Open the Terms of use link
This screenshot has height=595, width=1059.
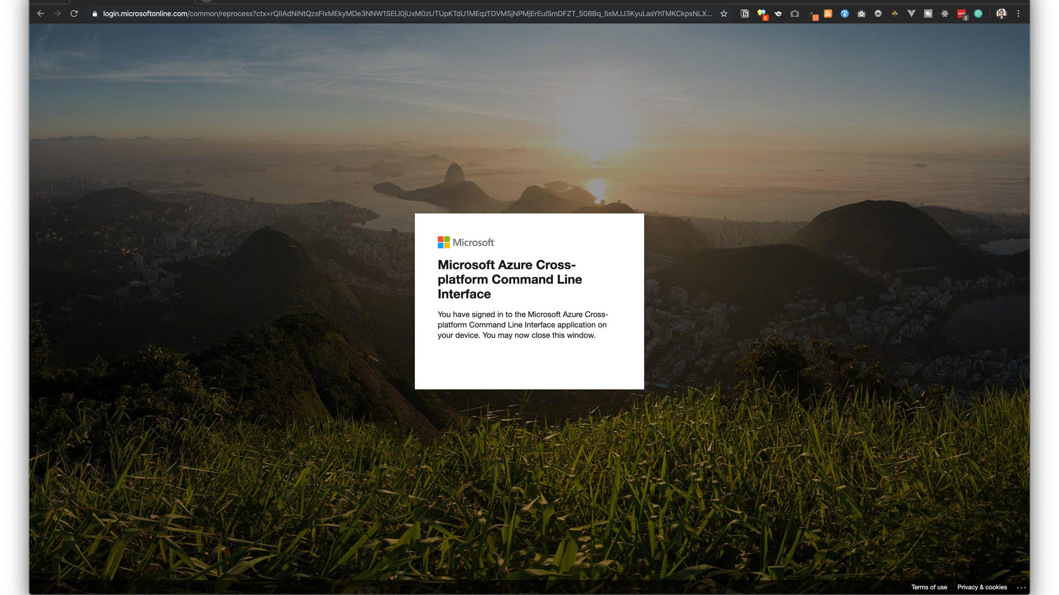point(929,587)
